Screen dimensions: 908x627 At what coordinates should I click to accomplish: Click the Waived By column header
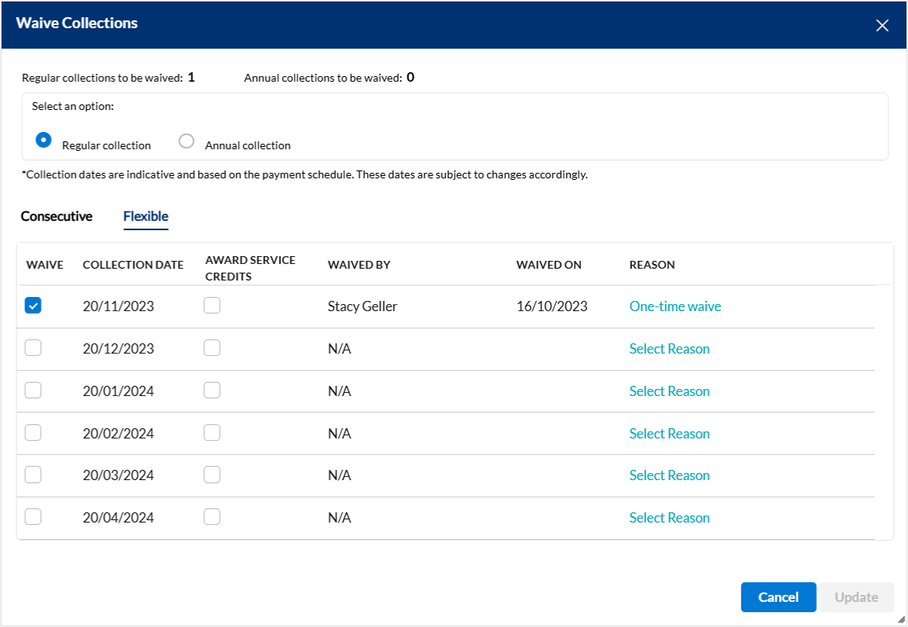point(359,265)
